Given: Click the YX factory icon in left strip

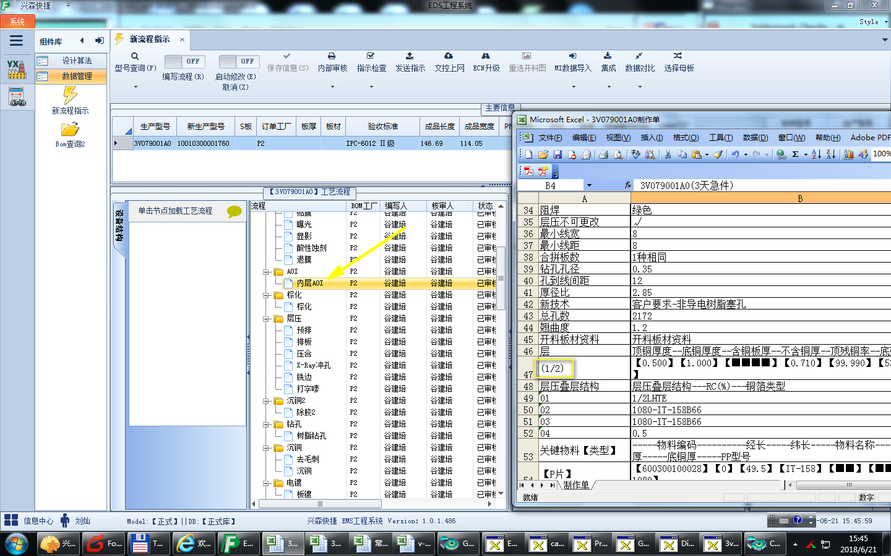Looking at the screenshot, I should click(17, 69).
